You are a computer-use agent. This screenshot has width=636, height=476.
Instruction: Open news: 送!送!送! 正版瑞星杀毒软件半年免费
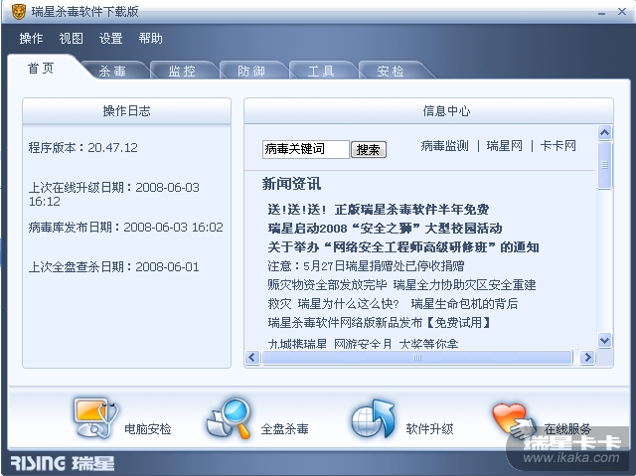(x=378, y=210)
